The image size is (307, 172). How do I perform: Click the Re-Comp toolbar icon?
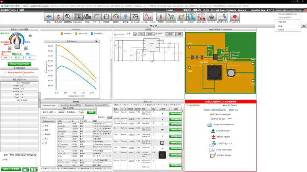(x=135, y=17)
